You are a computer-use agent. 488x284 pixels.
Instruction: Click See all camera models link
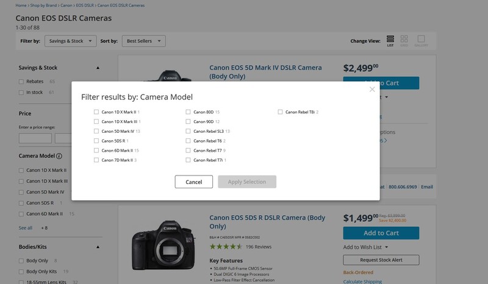[x=26, y=228]
